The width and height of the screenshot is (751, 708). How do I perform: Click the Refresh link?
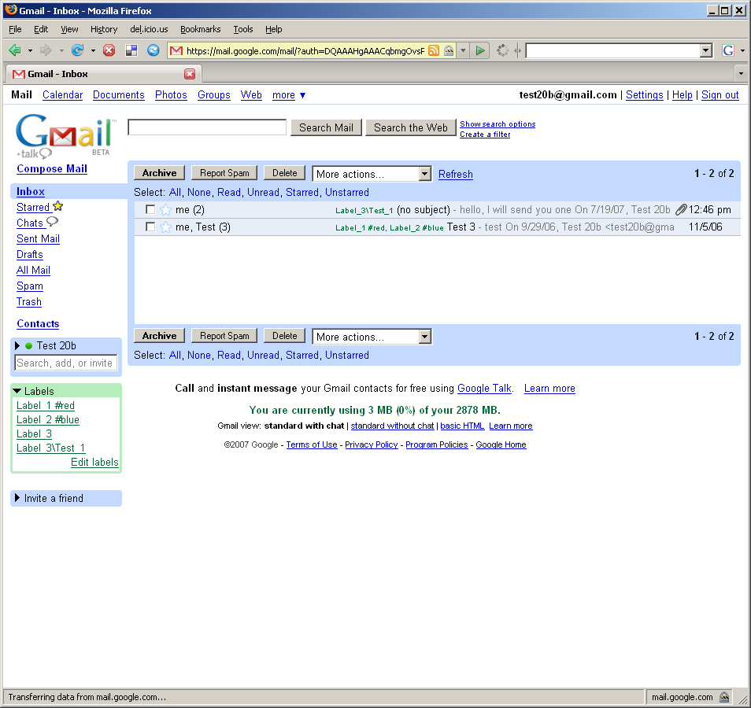pyautogui.click(x=456, y=175)
